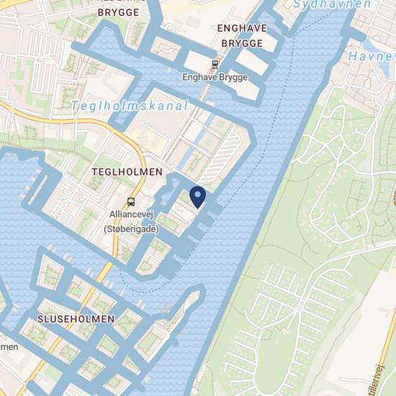
Task: Click the Sydhavnen water label
Action: pos(332,4)
